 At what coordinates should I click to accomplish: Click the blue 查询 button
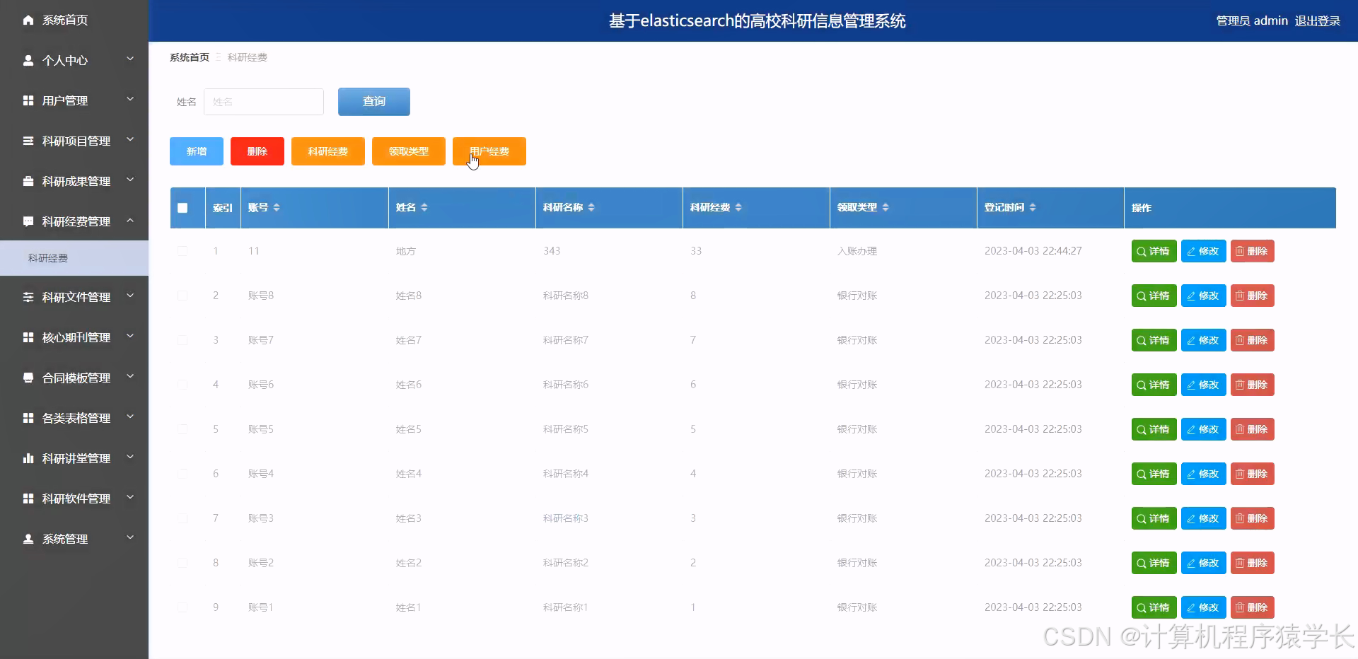(x=374, y=102)
